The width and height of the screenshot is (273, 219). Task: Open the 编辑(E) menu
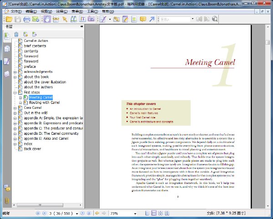tap(31, 11)
